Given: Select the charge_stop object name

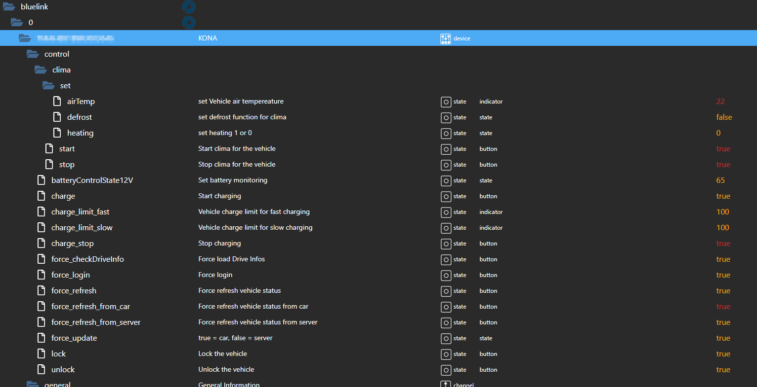Looking at the screenshot, I should [x=73, y=244].
